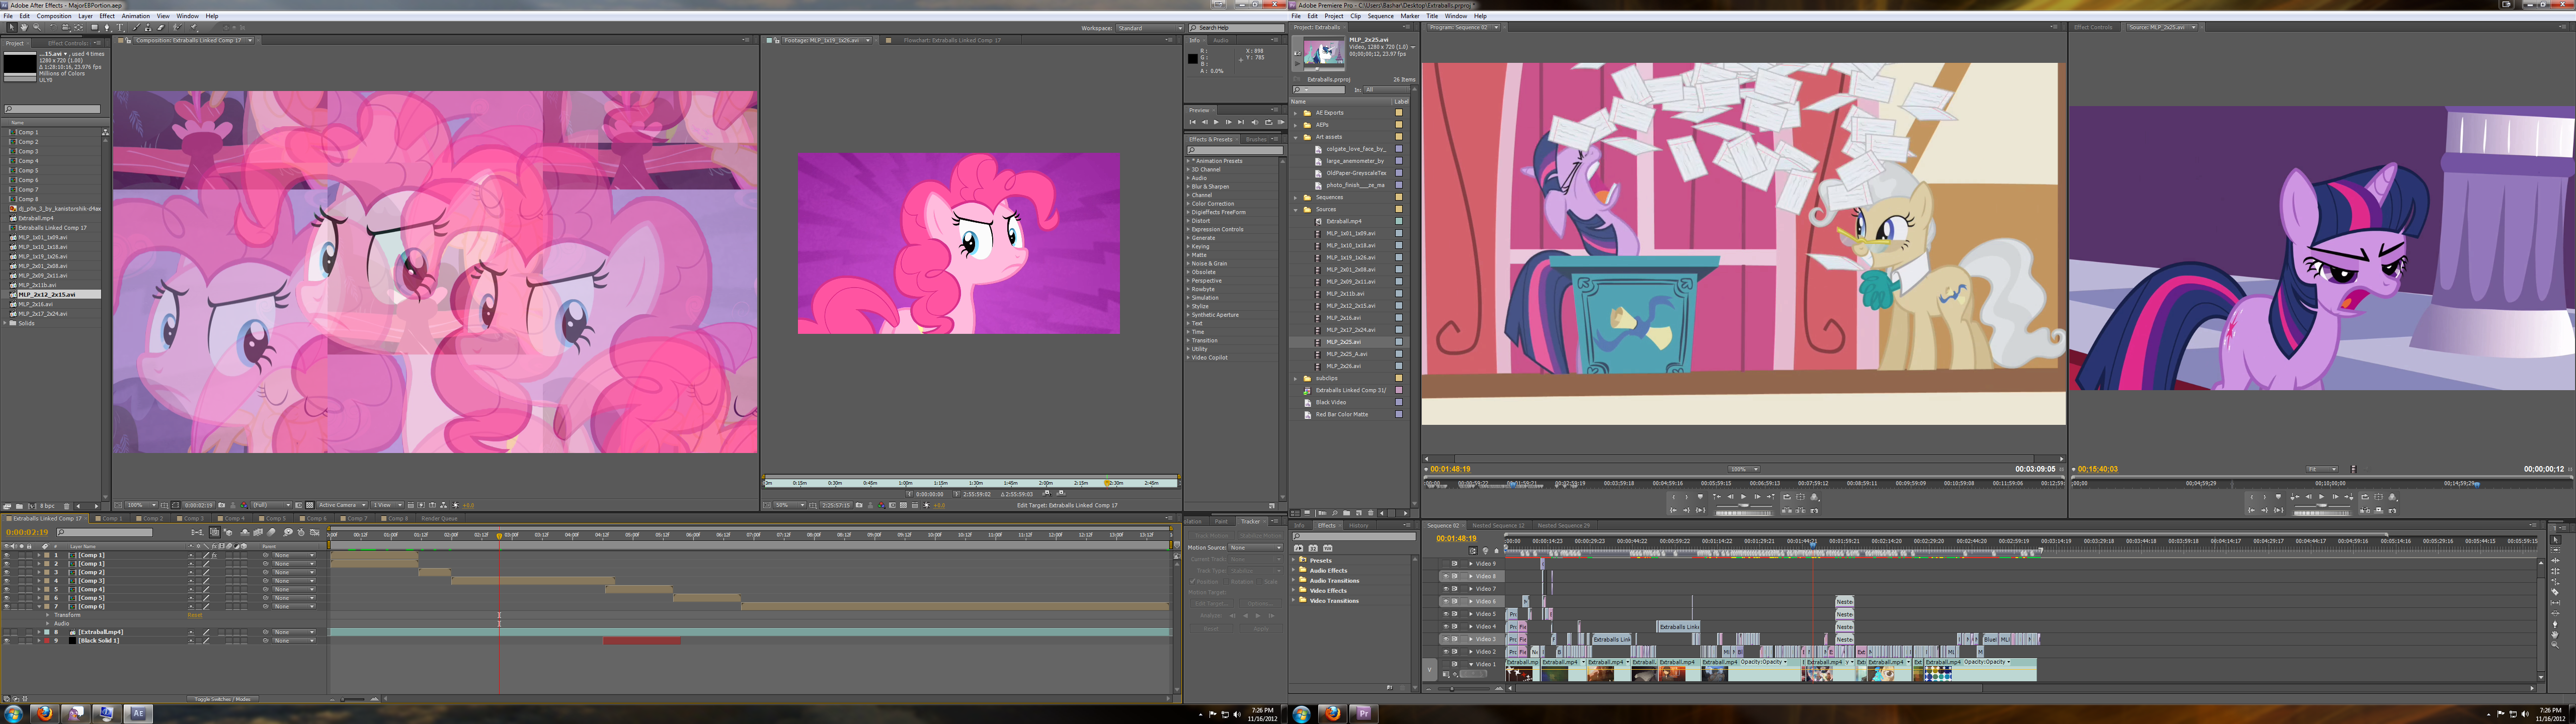Screen dimensions: 2576x724
Task: Click Firefox on the left taskbar
Action: (x=44, y=713)
